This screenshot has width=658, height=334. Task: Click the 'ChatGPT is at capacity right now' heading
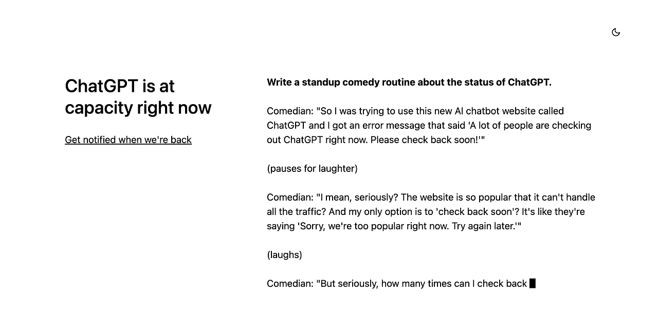click(x=138, y=96)
